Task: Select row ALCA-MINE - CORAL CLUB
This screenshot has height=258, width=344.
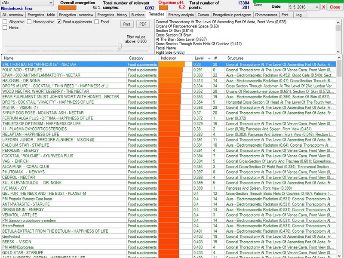Action: click(169, 166)
